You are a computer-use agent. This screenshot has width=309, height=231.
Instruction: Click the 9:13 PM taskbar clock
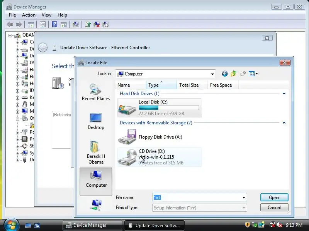pos(294,225)
